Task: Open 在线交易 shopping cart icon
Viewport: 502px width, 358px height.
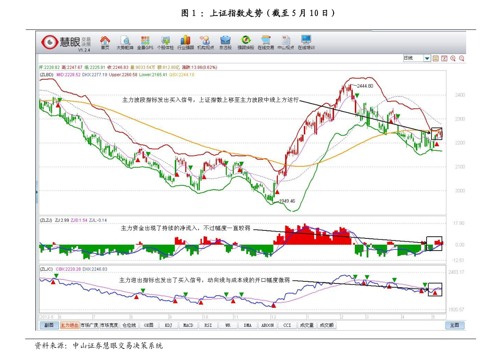Action: point(266,43)
